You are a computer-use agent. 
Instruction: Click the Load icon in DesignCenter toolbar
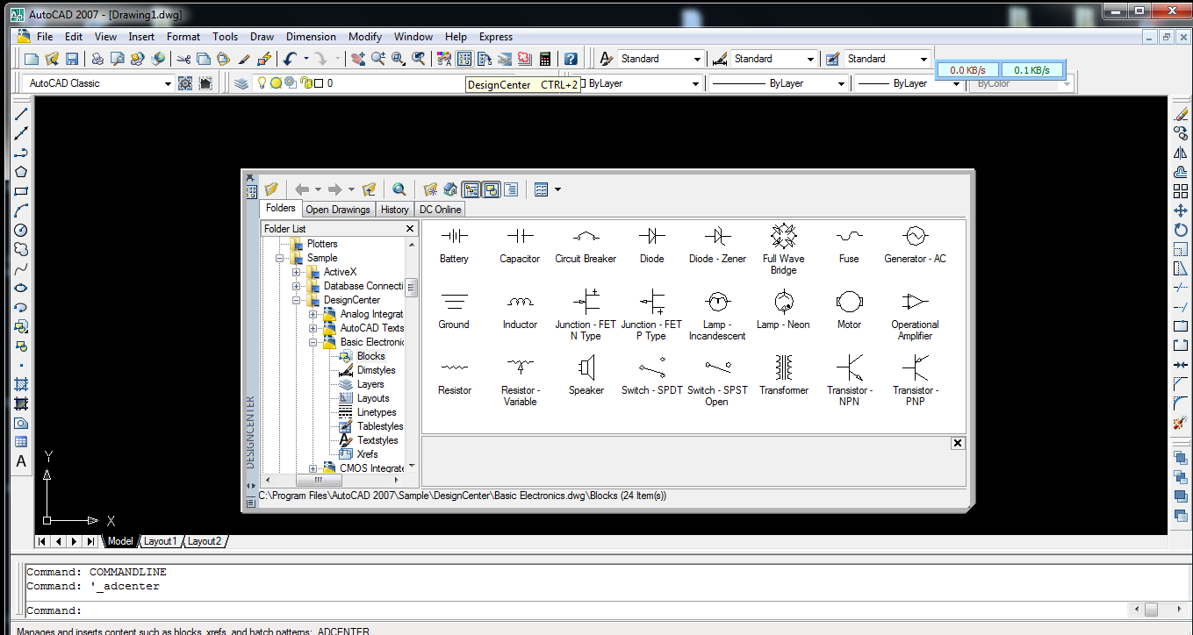click(x=271, y=189)
